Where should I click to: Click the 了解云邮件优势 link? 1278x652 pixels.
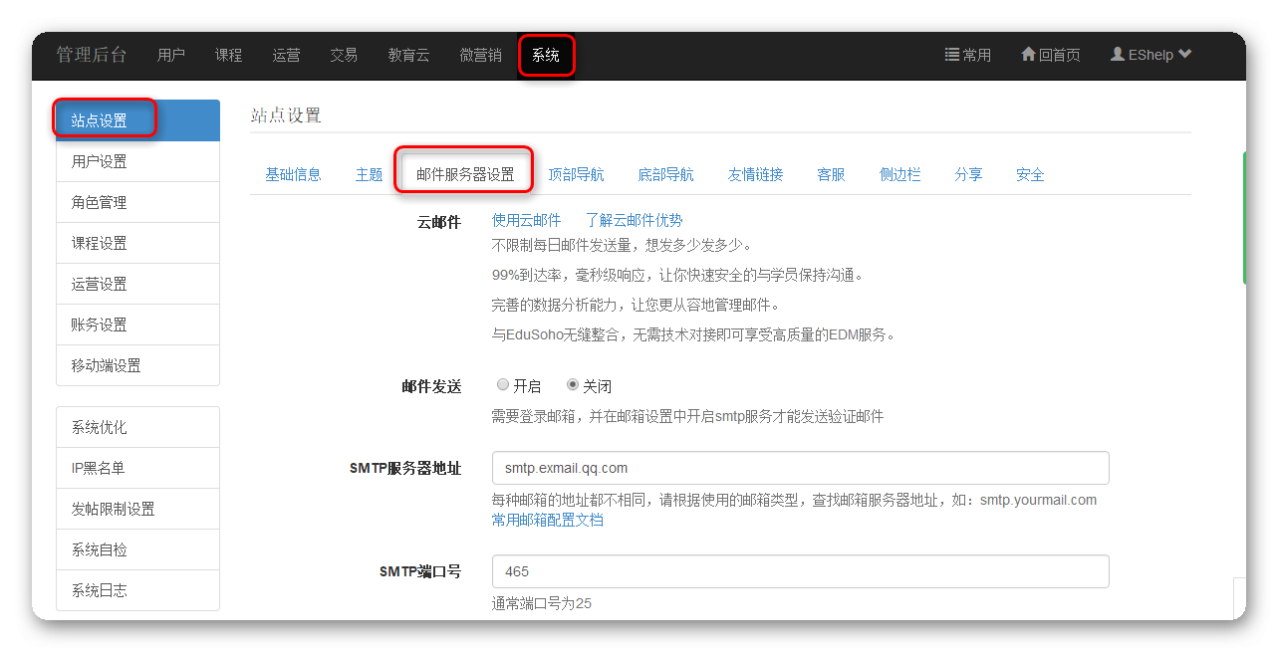(x=634, y=220)
